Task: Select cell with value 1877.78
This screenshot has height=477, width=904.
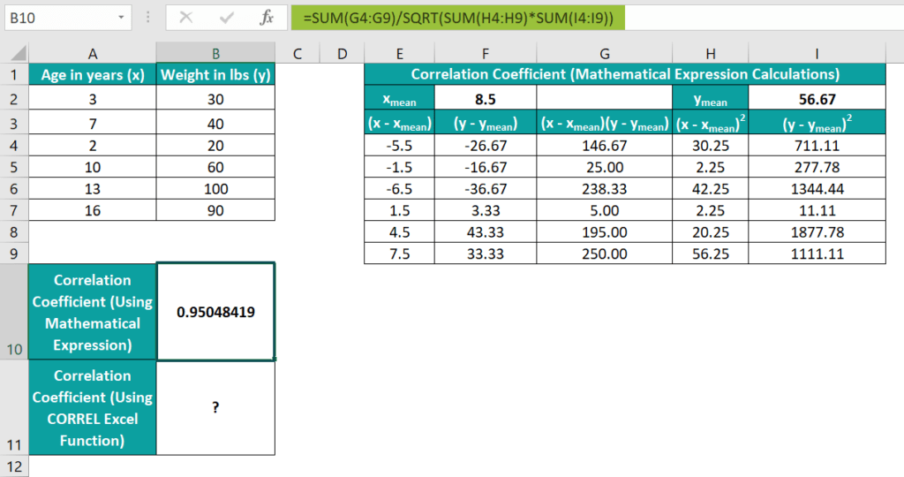Action: (x=817, y=231)
